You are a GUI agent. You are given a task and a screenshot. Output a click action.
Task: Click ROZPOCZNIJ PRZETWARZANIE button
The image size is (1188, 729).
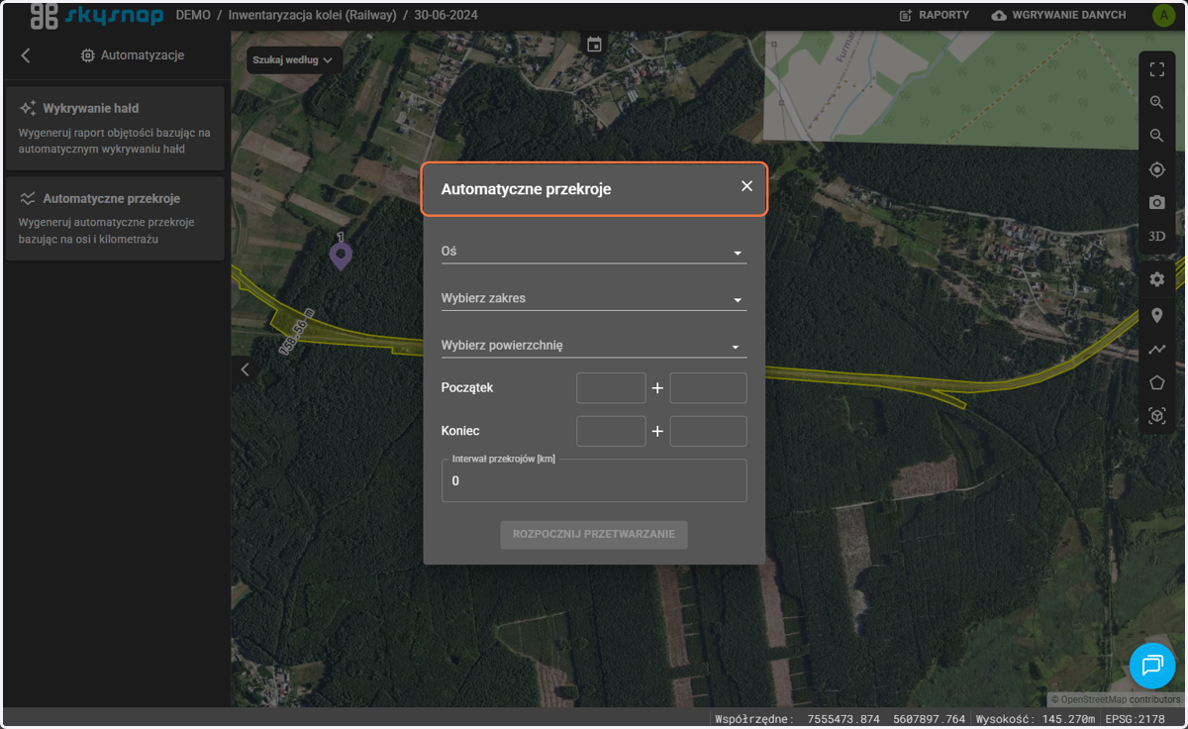[594, 534]
